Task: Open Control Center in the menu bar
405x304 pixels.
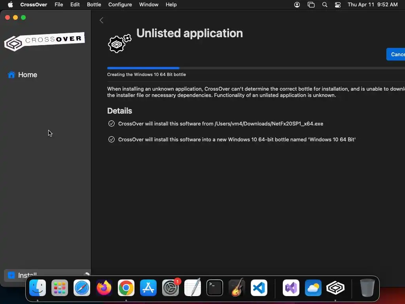Action: (x=338, y=5)
